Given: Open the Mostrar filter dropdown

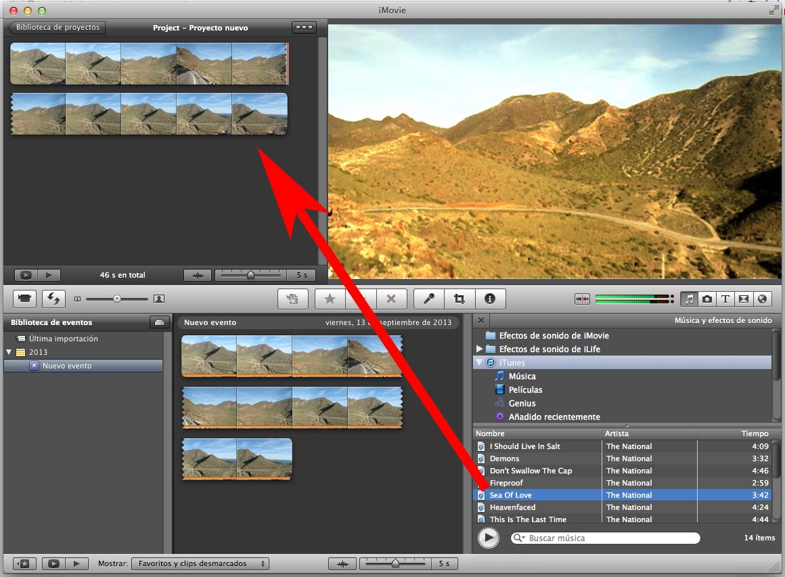Looking at the screenshot, I should pyautogui.click(x=200, y=563).
